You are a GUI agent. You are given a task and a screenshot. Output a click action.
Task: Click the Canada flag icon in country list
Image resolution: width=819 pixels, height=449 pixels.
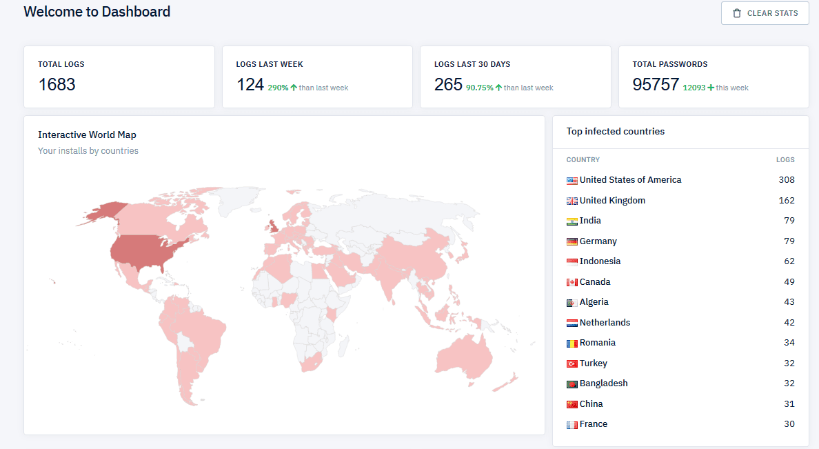point(572,282)
